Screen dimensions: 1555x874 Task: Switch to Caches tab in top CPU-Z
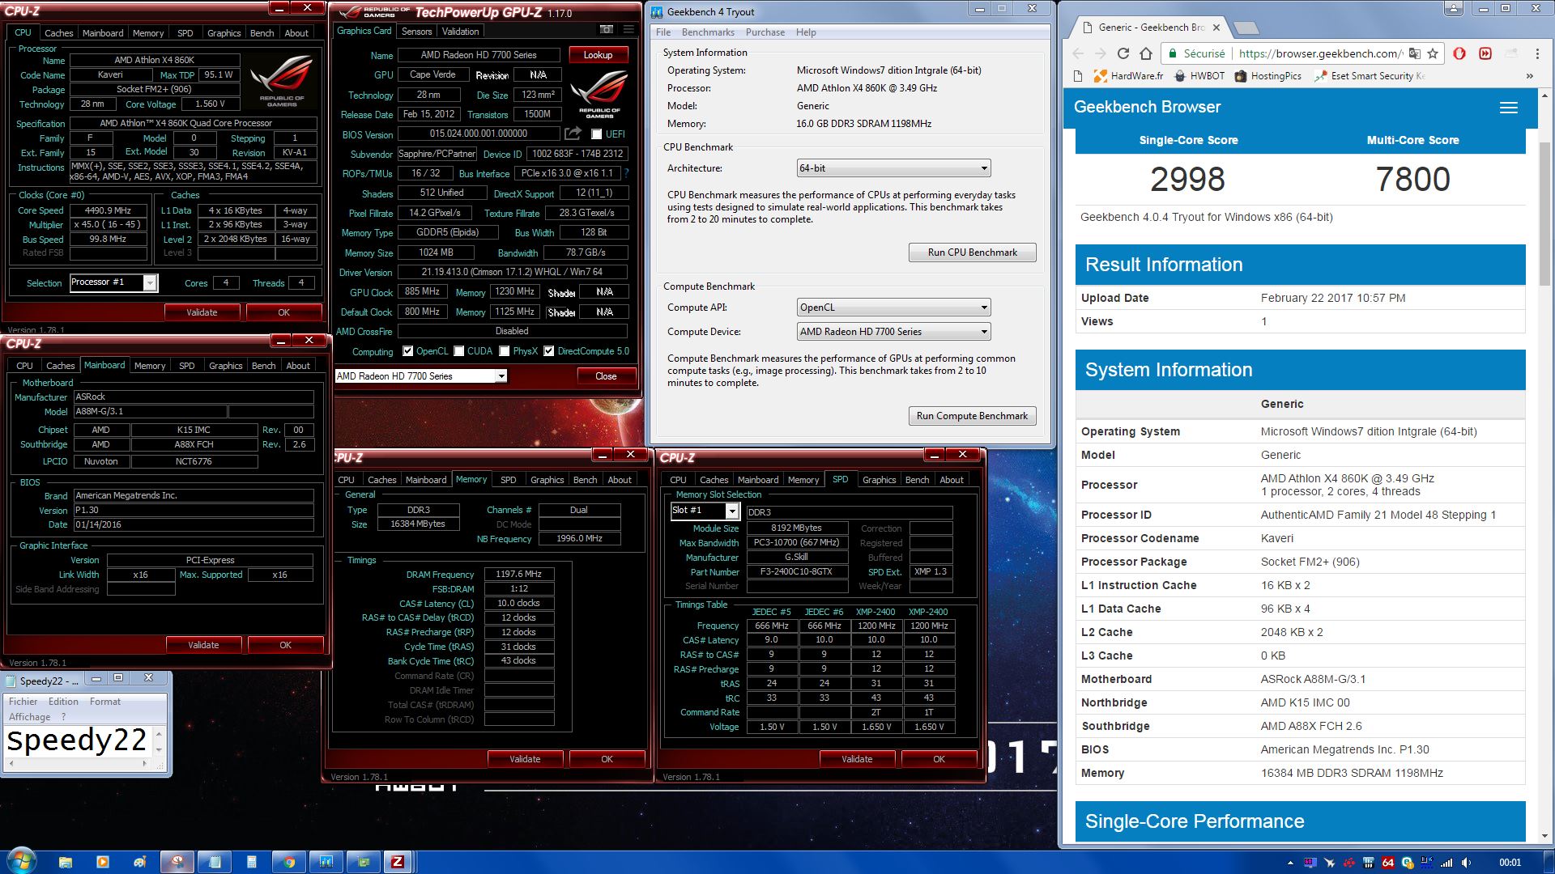click(58, 33)
